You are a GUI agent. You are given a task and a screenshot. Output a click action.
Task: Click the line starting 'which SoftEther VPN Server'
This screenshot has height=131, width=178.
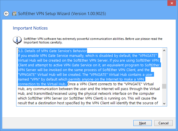pos(86,98)
